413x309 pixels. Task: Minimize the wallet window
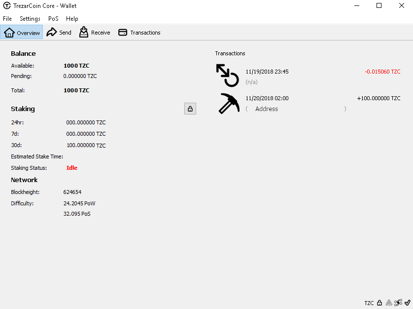pyautogui.click(x=357, y=5)
